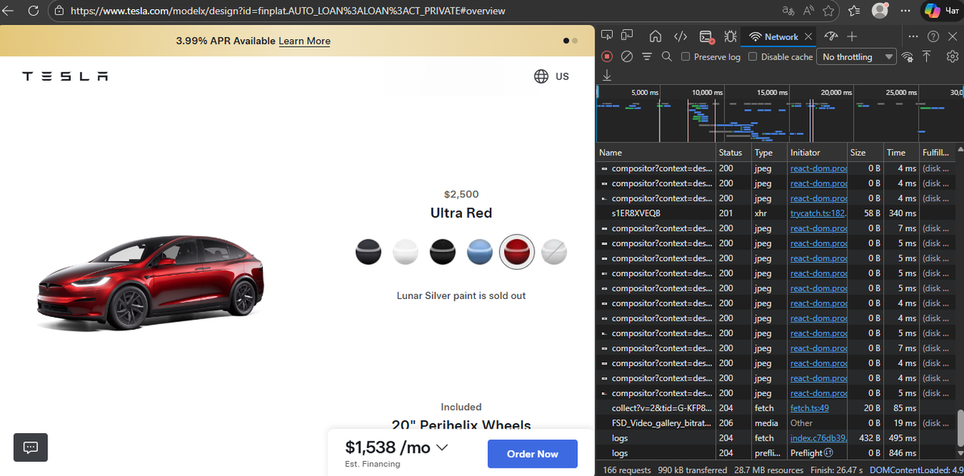Open DevTools customize three-dot menu

tap(913, 36)
